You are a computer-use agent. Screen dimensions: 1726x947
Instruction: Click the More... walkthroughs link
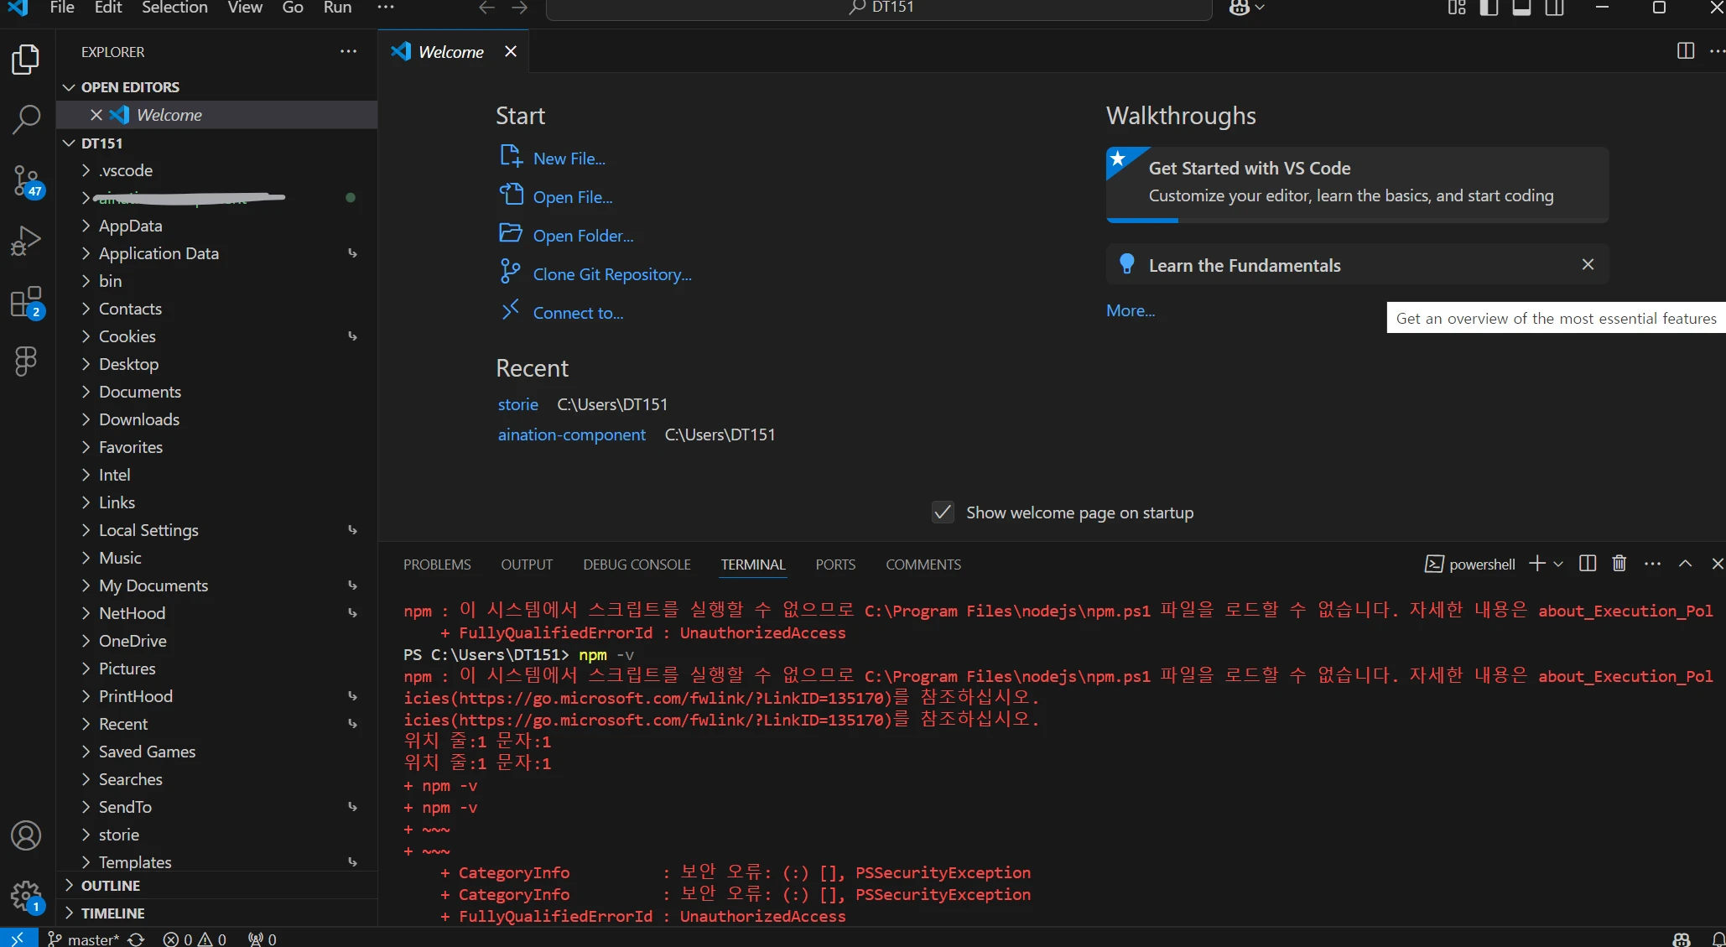[x=1131, y=310]
